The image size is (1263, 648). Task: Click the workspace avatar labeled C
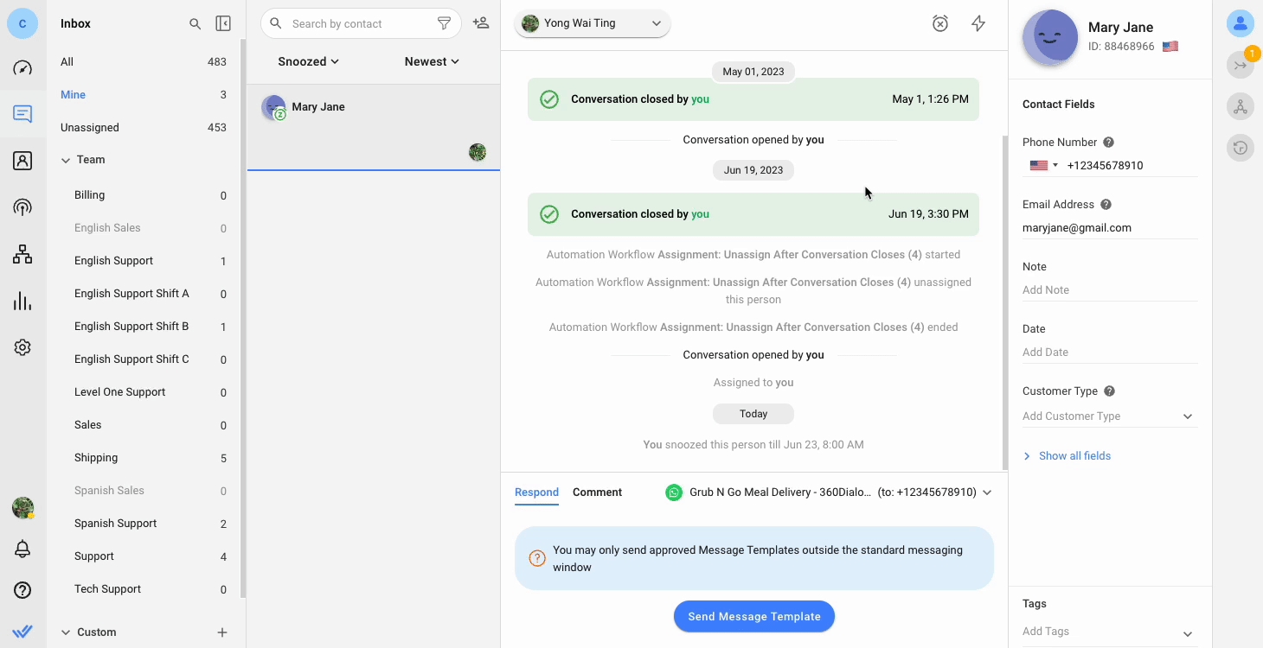[22, 23]
